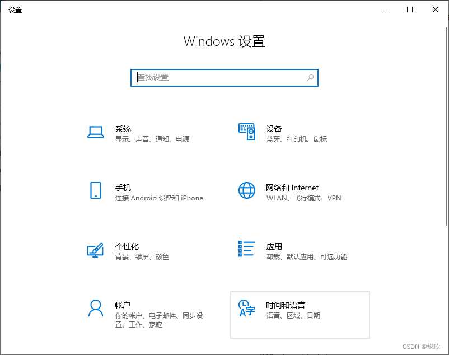Close the 设置 window
This screenshot has height=355, width=449.
click(x=436, y=10)
